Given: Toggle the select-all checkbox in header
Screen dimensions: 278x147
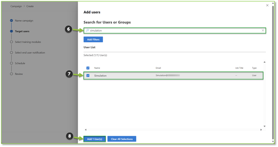Looking at the screenshot, I should tap(88, 68).
